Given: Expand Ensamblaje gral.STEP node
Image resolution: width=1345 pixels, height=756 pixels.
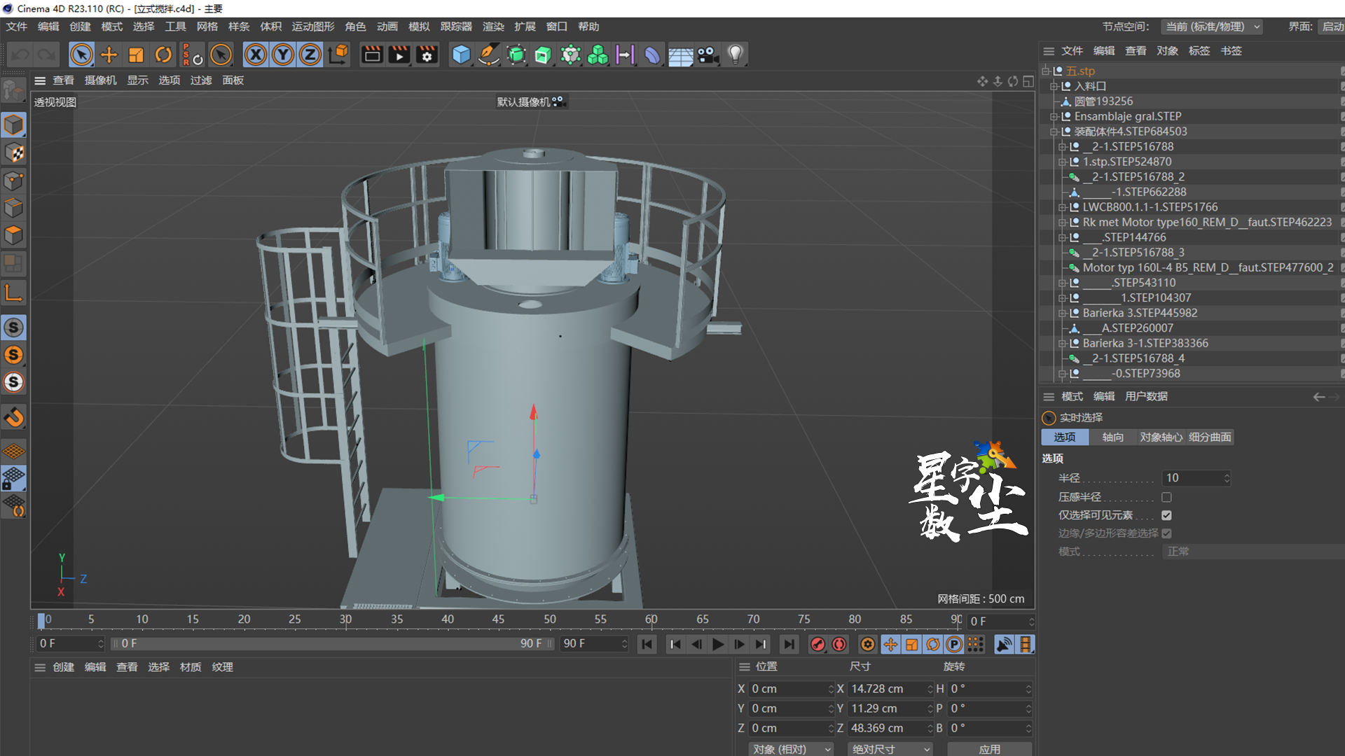Looking at the screenshot, I should (x=1054, y=116).
